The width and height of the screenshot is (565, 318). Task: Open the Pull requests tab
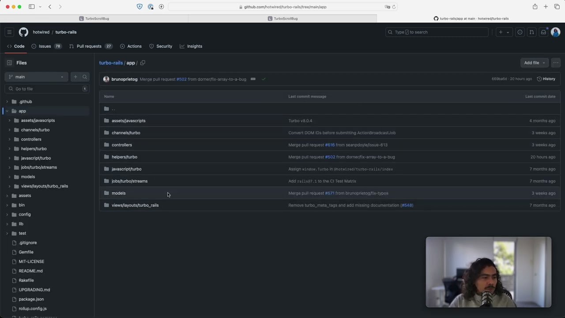[91, 46]
